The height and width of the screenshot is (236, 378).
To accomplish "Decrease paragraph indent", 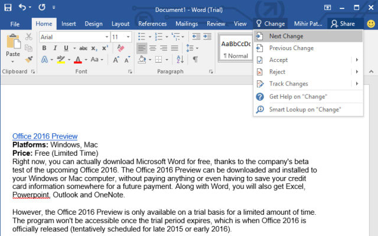I will click(x=196, y=37).
